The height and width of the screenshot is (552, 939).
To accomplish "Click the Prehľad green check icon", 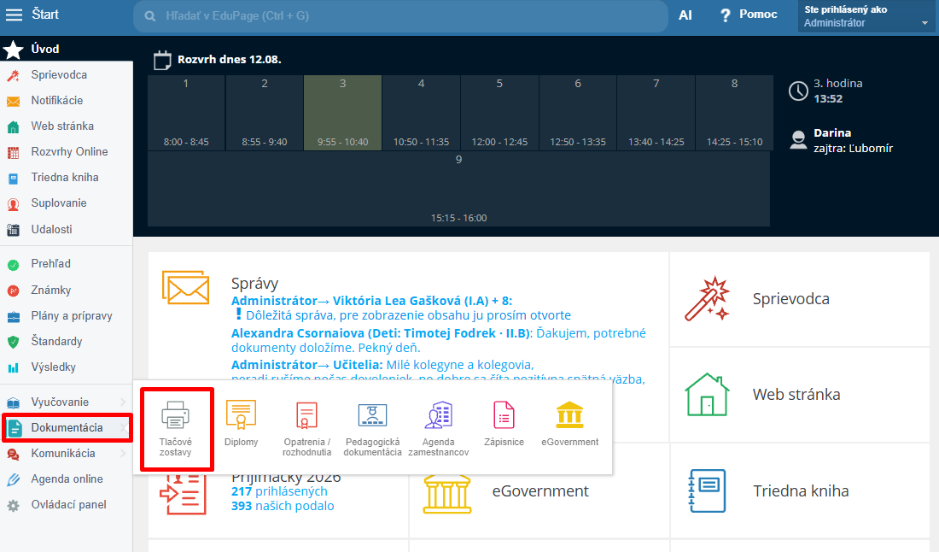I will [13, 264].
